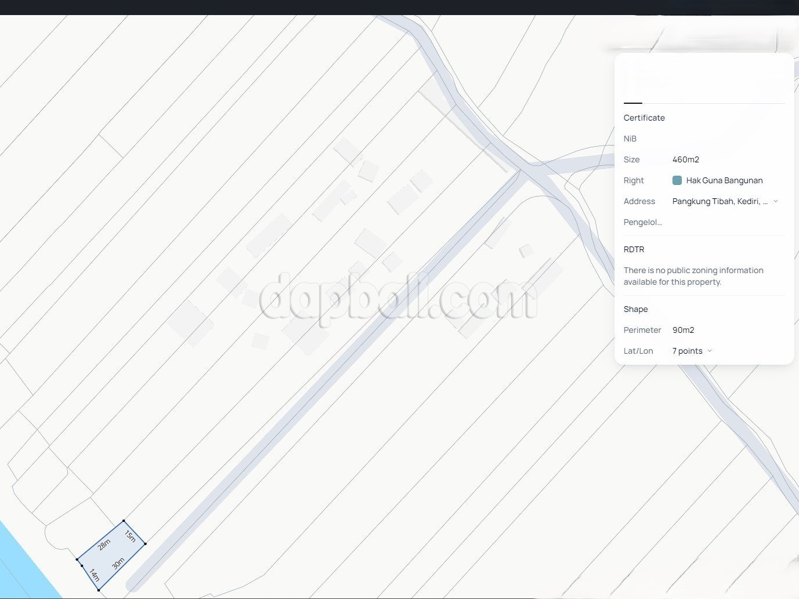This screenshot has height=599, width=799.
Task: Click the NiB field label
Action: (x=630, y=139)
